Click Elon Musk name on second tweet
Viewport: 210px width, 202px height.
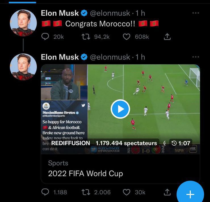[x=60, y=57]
